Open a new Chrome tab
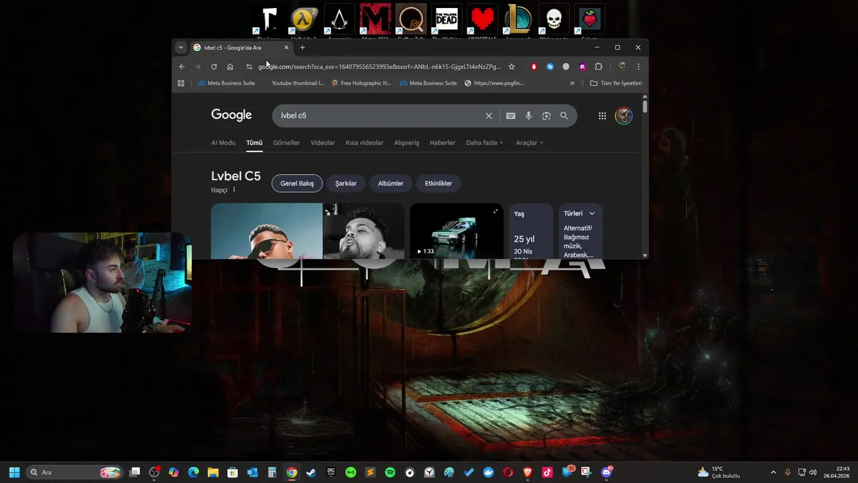This screenshot has width=858, height=483. tap(302, 48)
